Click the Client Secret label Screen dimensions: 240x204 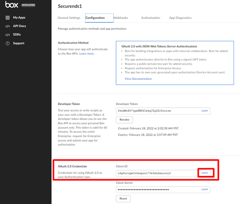click(x=124, y=183)
